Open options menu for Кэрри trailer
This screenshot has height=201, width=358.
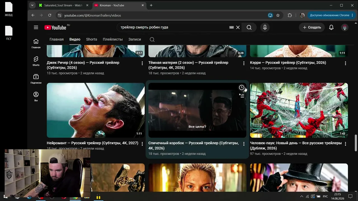pos(345,63)
